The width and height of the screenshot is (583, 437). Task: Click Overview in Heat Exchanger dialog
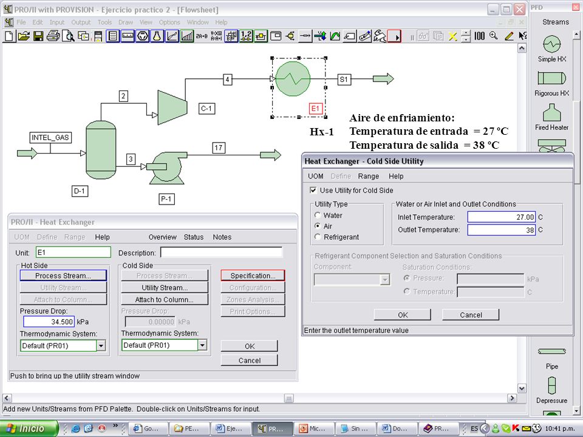coord(163,237)
